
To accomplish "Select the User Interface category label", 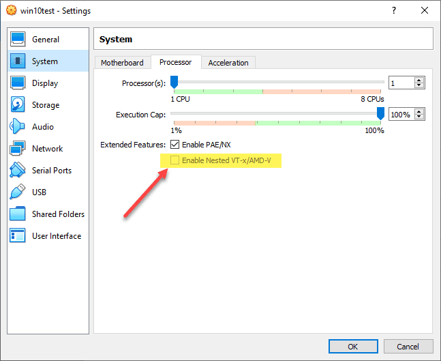I will (57, 236).
